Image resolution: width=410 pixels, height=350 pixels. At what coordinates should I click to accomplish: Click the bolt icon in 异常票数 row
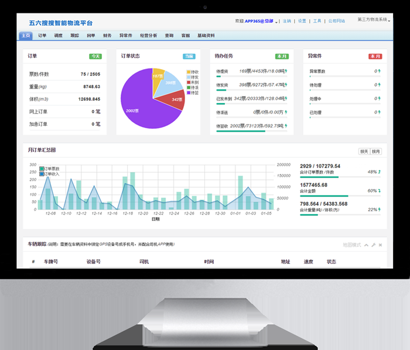pyautogui.click(x=378, y=71)
